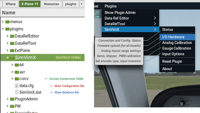Click the menus folder icon
The image size is (200, 113).
[7, 22]
